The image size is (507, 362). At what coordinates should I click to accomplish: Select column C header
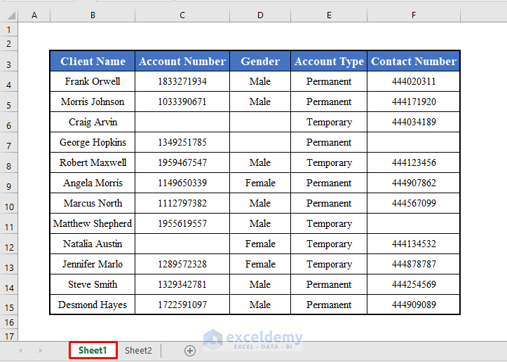(x=182, y=15)
